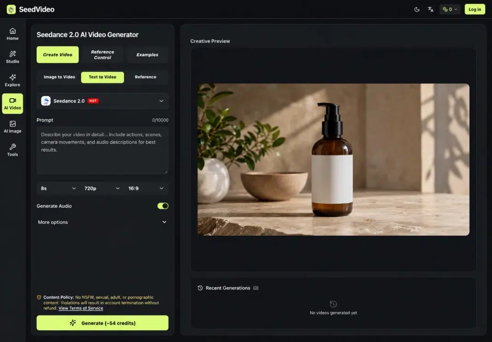The height and width of the screenshot is (342, 492).
Task: Click the creative preview bottle image
Action: pyautogui.click(x=333, y=160)
